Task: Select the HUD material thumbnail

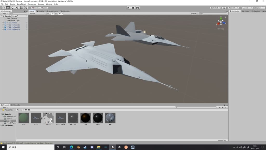Action: tap(24, 118)
